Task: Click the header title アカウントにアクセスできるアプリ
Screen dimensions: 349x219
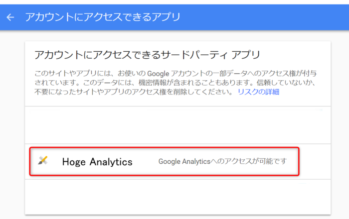Action: tap(102, 17)
